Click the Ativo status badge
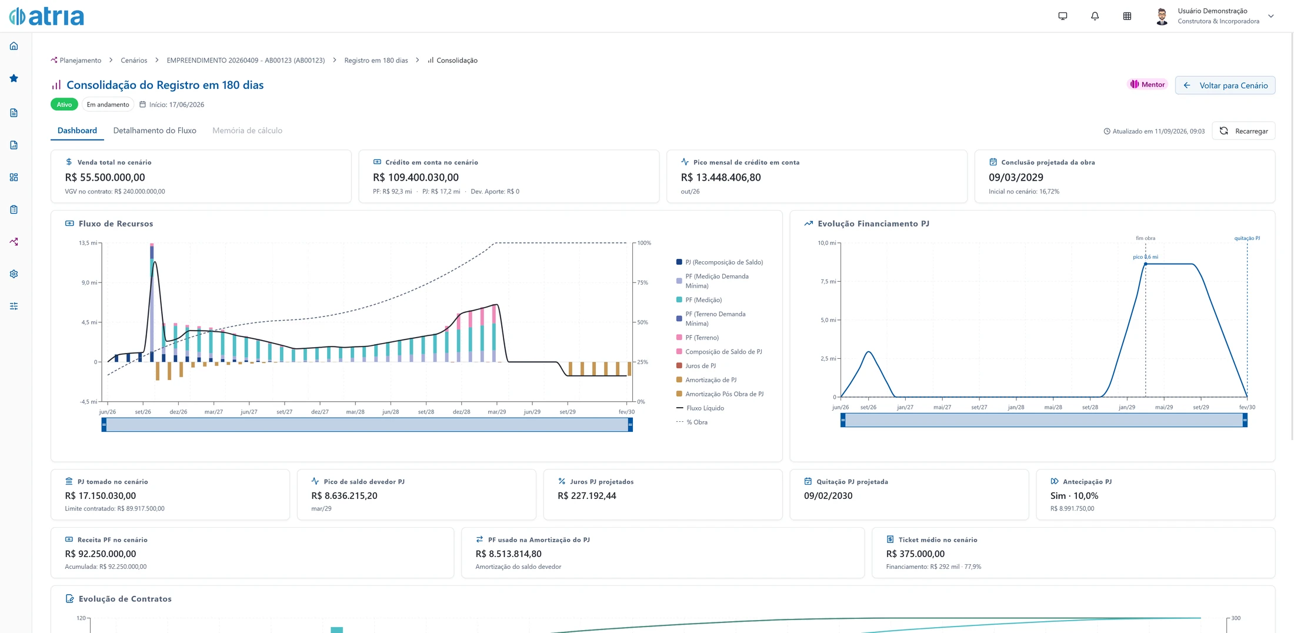The height and width of the screenshot is (633, 1294). (x=64, y=105)
